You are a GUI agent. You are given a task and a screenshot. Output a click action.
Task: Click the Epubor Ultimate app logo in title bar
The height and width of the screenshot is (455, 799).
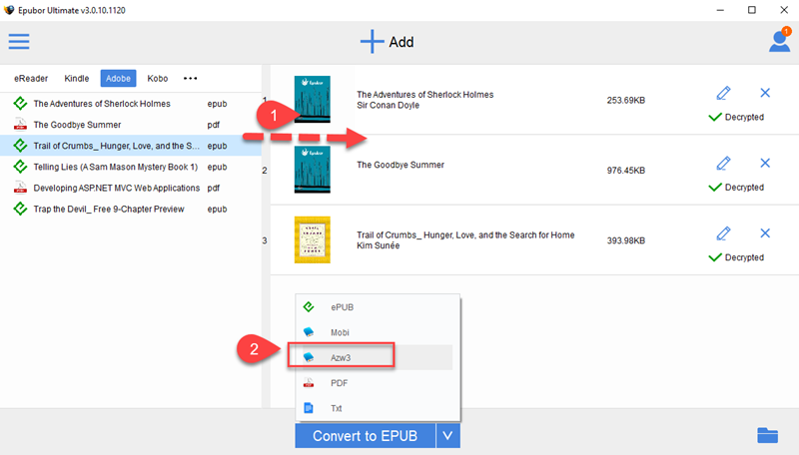[x=9, y=10]
